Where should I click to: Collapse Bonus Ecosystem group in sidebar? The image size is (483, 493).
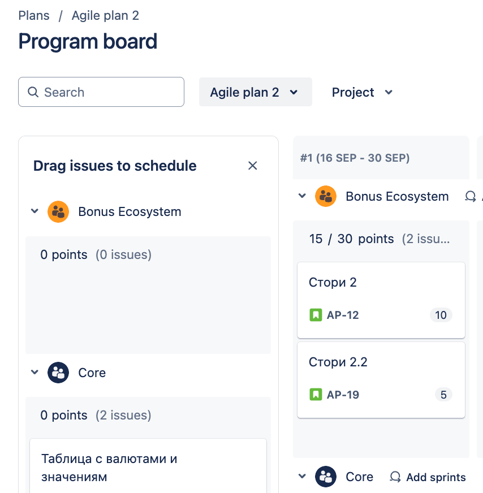pos(34,211)
